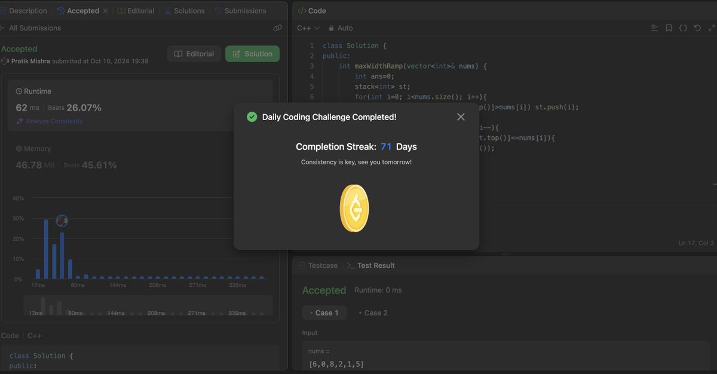This screenshot has height=374, width=717.
Task: Click the 'Beats 26.07%' text
Action: [x=75, y=108]
